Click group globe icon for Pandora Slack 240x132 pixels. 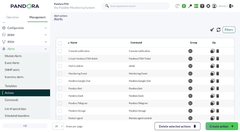click(x=190, y=96)
